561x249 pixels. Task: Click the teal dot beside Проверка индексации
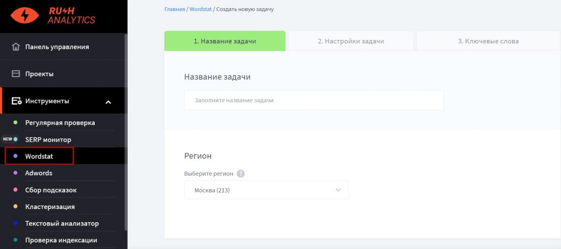pos(15,240)
